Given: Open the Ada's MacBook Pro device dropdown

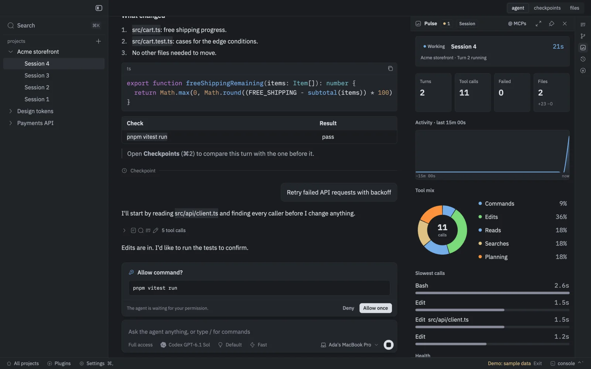Looking at the screenshot, I should [x=349, y=345].
